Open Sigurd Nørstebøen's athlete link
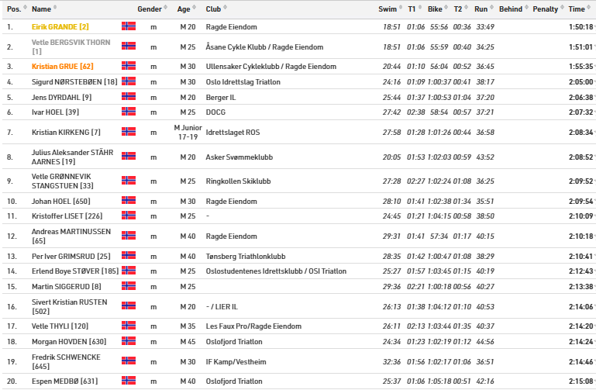The width and height of the screenshot is (596, 390). click(74, 81)
